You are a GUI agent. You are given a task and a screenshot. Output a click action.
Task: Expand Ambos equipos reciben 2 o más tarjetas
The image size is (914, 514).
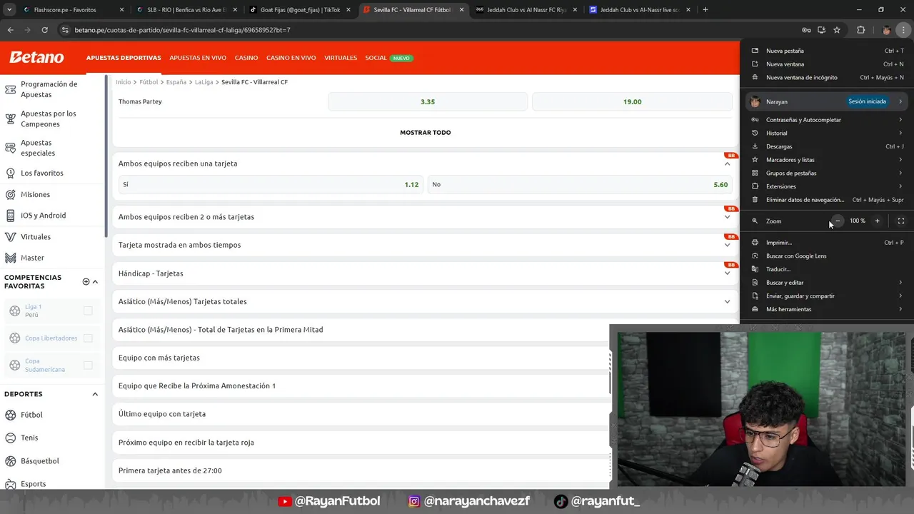click(x=727, y=217)
